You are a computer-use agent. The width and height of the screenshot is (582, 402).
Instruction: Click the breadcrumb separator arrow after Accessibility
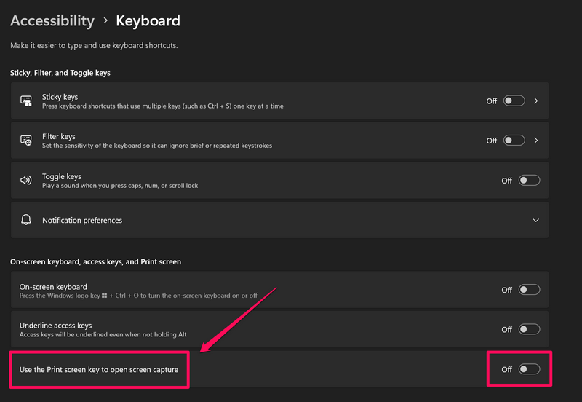click(x=105, y=22)
